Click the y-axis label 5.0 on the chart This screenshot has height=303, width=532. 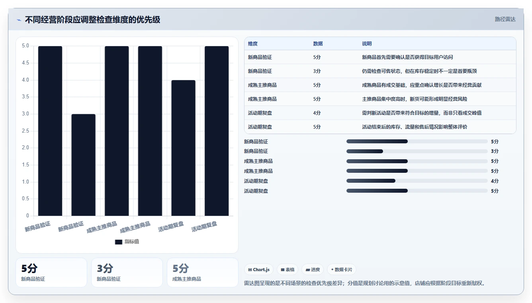point(25,46)
